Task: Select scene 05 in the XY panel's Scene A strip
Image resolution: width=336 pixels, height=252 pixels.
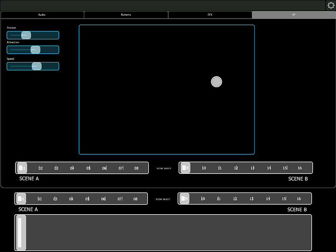Action: coord(88,168)
